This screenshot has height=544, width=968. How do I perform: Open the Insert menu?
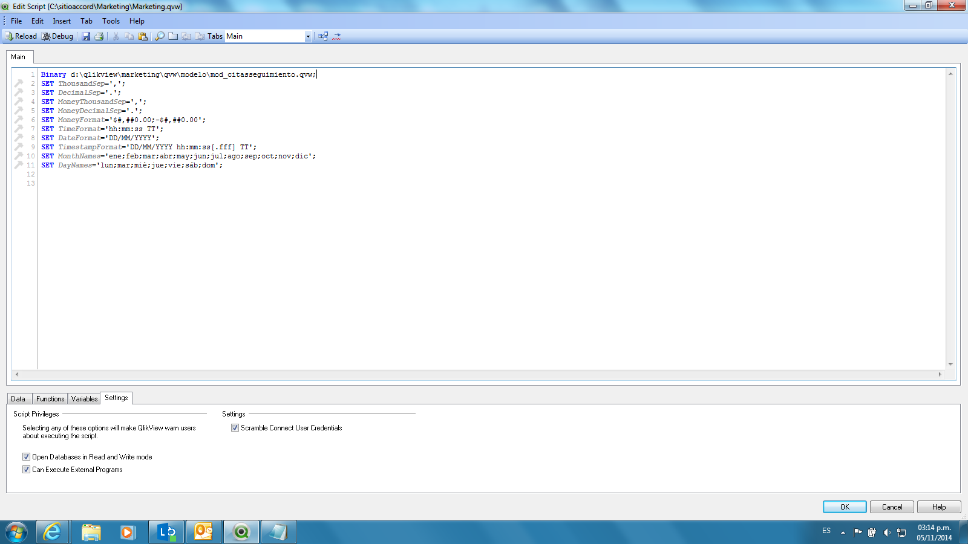62,21
